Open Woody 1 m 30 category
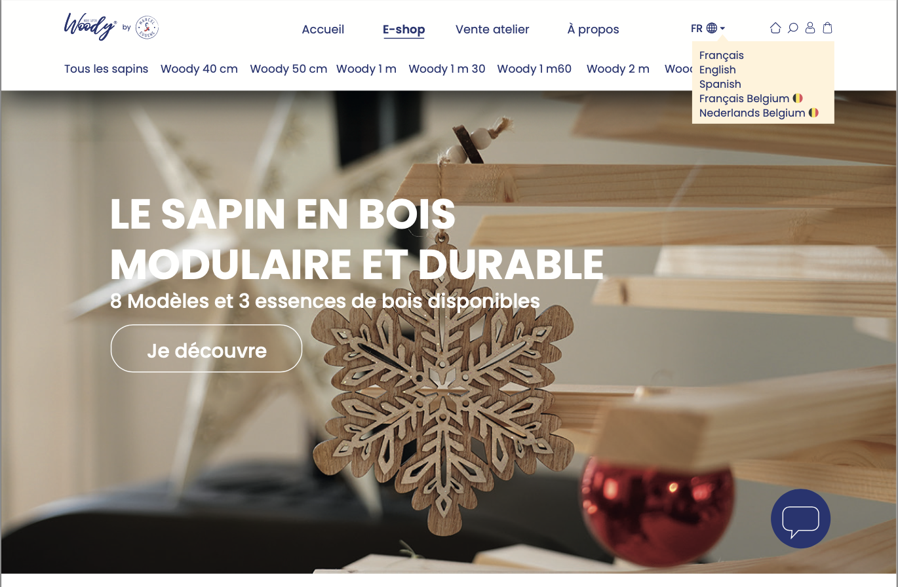This screenshot has width=898, height=587. coord(447,69)
